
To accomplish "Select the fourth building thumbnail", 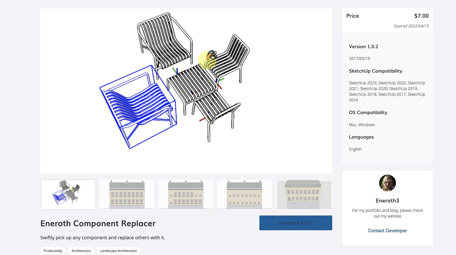I will (x=244, y=194).
